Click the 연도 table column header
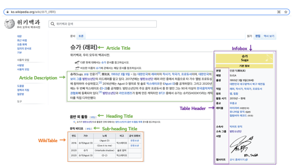The width and height of the screenshot is (294, 165). 73,136
